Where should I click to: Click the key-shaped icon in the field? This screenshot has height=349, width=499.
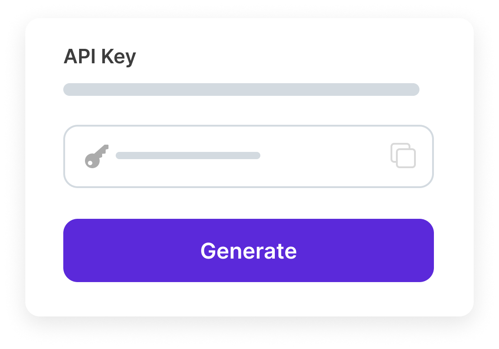pos(96,156)
